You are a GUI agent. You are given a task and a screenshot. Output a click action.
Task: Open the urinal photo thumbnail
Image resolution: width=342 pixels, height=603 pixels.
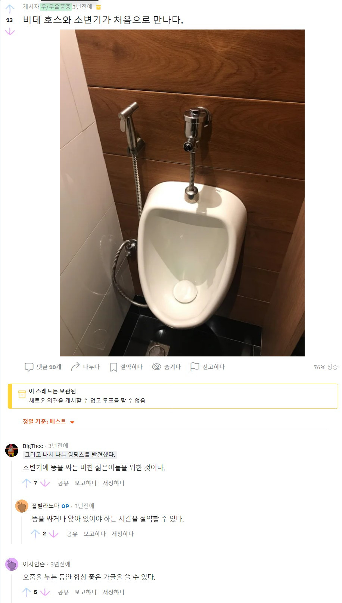click(182, 193)
